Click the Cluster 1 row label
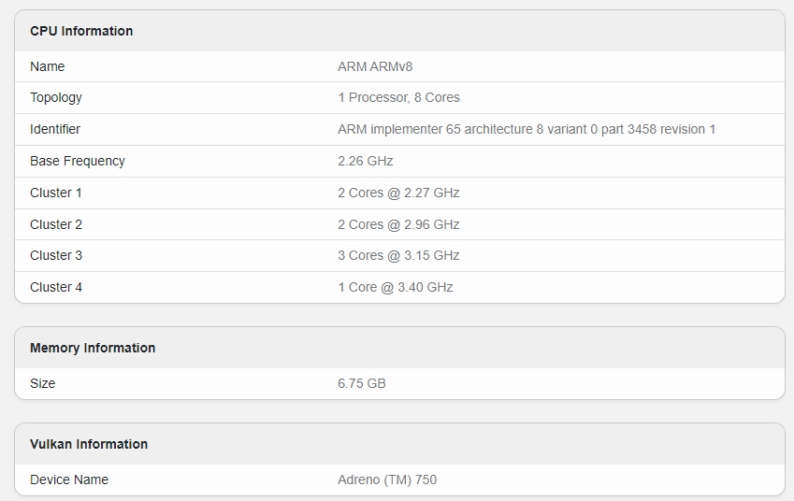794x501 pixels. (56, 193)
